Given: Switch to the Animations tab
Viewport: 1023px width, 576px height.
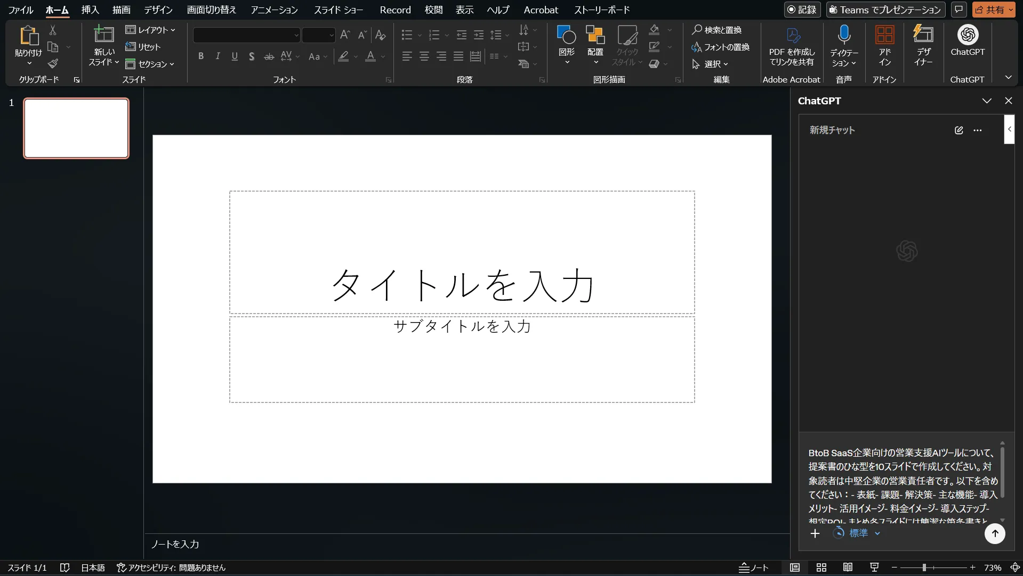Looking at the screenshot, I should point(275,10).
